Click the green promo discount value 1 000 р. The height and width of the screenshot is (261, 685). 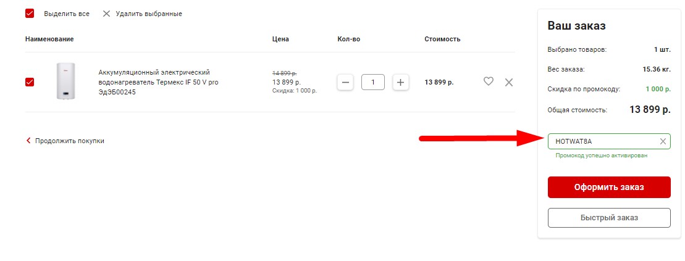click(x=658, y=89)
